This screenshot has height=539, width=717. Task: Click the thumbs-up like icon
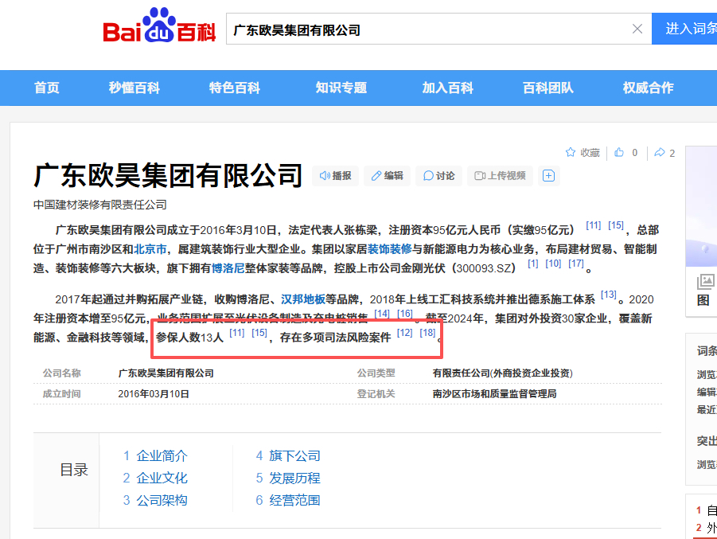coord(618,152)
